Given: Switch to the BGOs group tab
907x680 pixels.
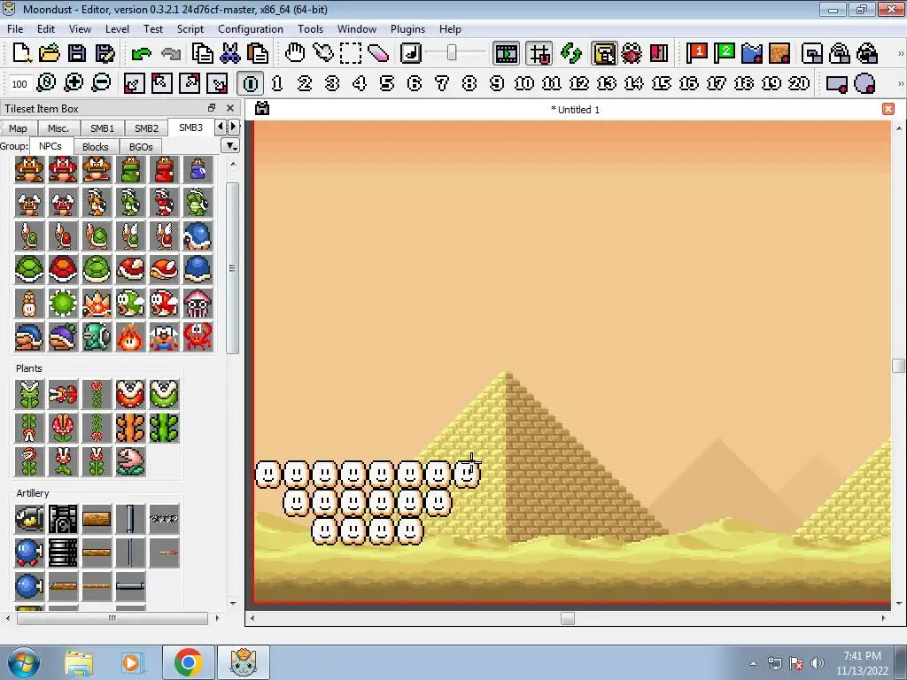Looking at the screenshot, I should [141, 147].
